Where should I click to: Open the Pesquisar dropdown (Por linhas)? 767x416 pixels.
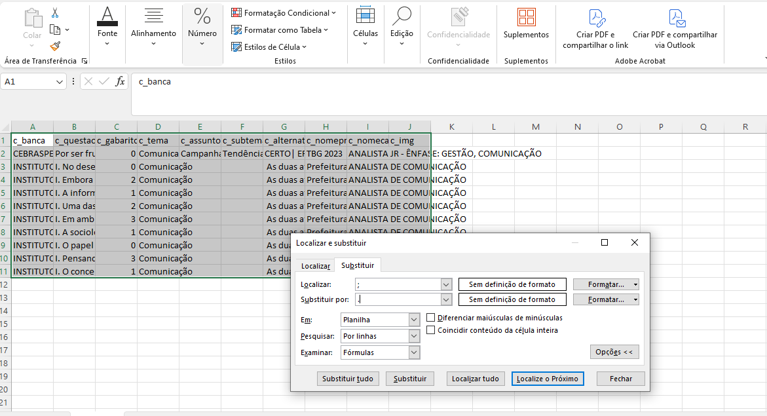[380, 336]
